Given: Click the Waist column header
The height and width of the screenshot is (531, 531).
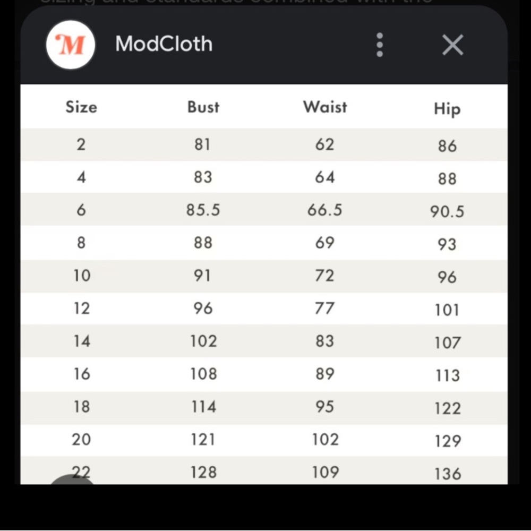Looking at the screenshot, I should coord(325,107).
